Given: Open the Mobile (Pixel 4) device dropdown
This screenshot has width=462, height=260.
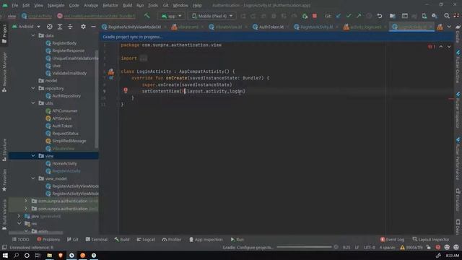Looking at the screenshot, I should pos(212,16).
